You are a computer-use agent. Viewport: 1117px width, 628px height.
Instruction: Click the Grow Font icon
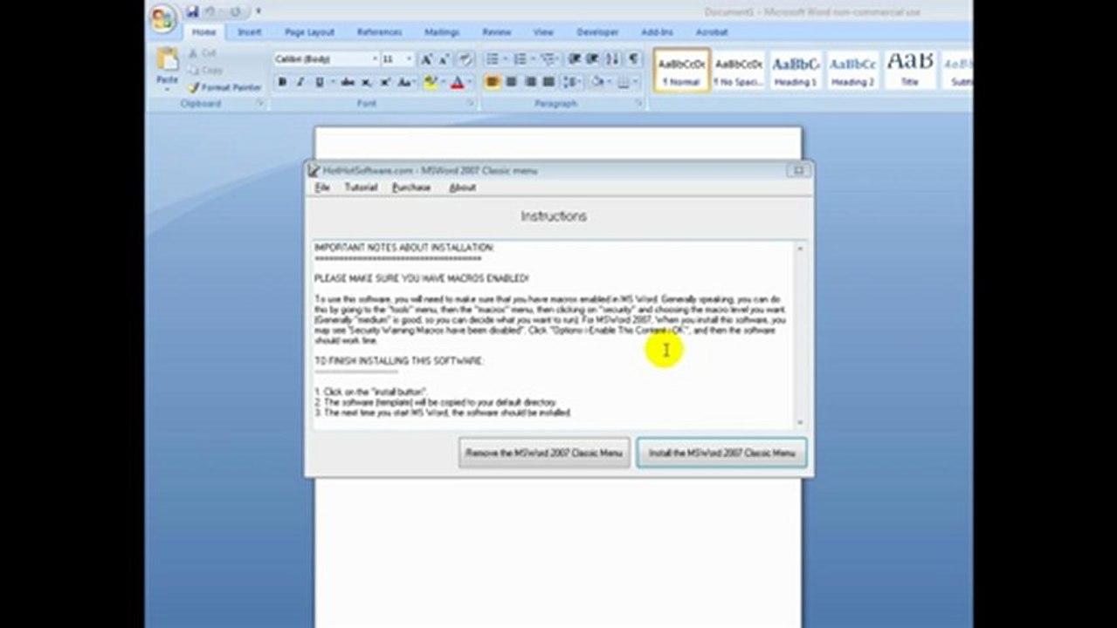click(x=427, y=59)
